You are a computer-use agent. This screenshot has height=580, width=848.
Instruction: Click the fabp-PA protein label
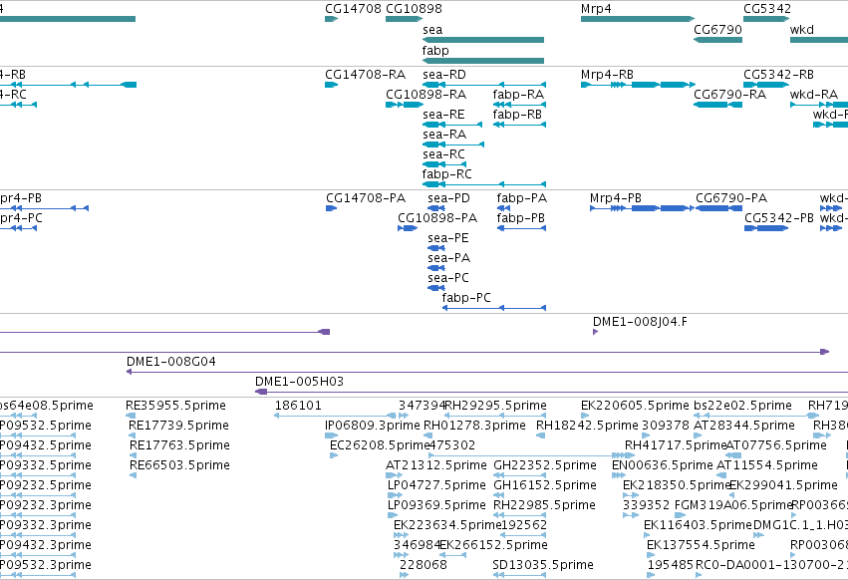(x=522, y=198)
